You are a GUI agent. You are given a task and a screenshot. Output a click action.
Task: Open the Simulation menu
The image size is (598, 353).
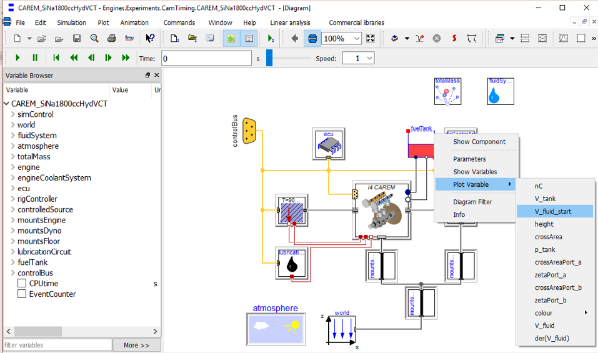coord(72,22)
